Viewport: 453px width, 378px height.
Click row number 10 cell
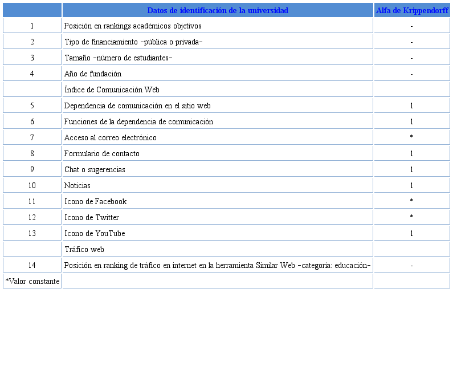[32, 186]
